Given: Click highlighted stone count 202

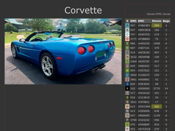Looking at the screenshot, I should pos(157,106).
